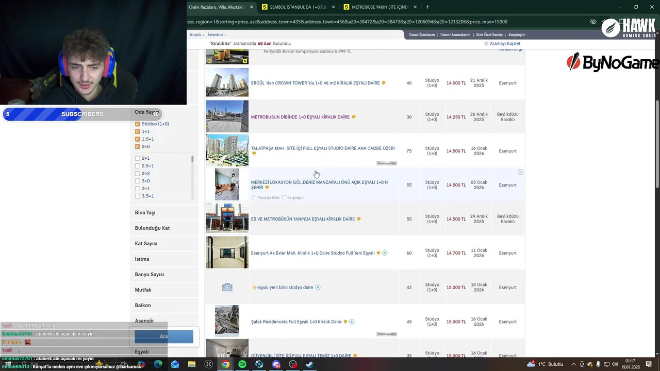
Task: Close the Kiralık Rezidans, Villa tab
Action: 252,7
